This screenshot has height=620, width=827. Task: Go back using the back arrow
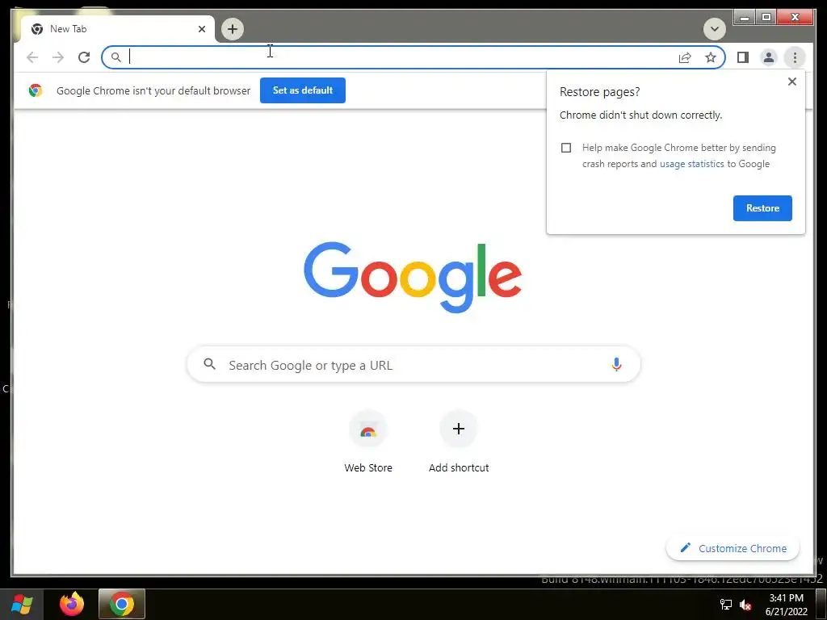pyautogui.click(x=32, y=57)
